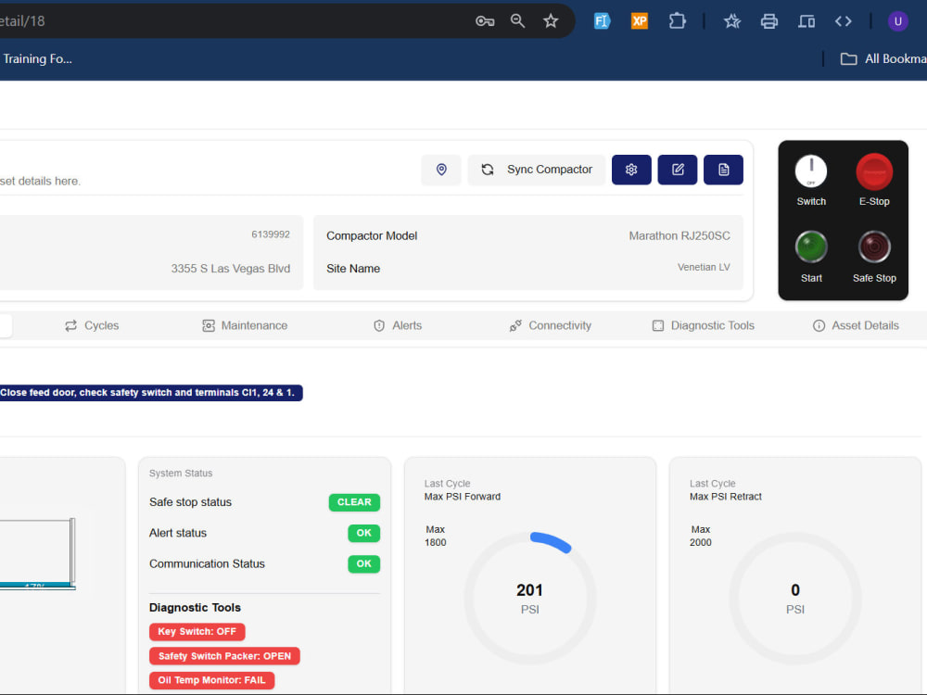The width and height of the screenshot is (927, 695).
Task: Hit the red E-Stop button
Action: tap(874, 171)
